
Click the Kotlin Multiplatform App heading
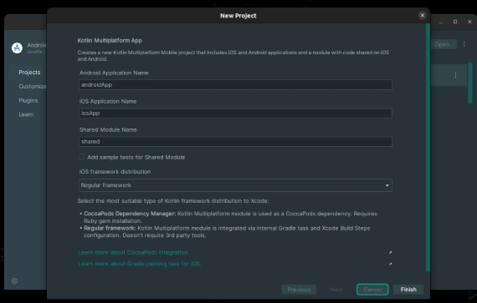[x=110, y=40]
